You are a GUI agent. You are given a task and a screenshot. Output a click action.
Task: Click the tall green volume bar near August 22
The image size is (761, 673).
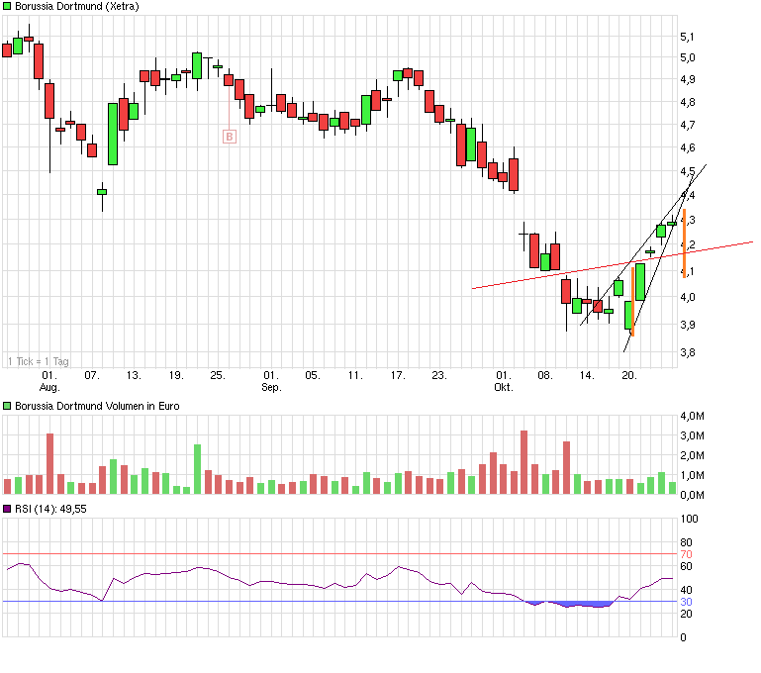[x=197, y=469]
